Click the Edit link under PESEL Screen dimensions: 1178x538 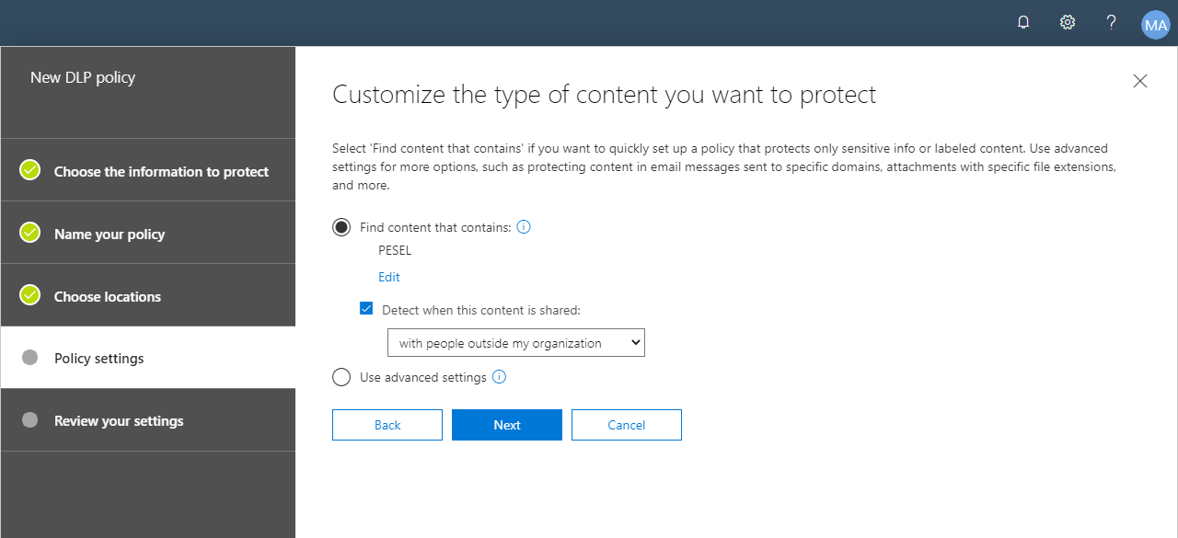pos(389,277)
